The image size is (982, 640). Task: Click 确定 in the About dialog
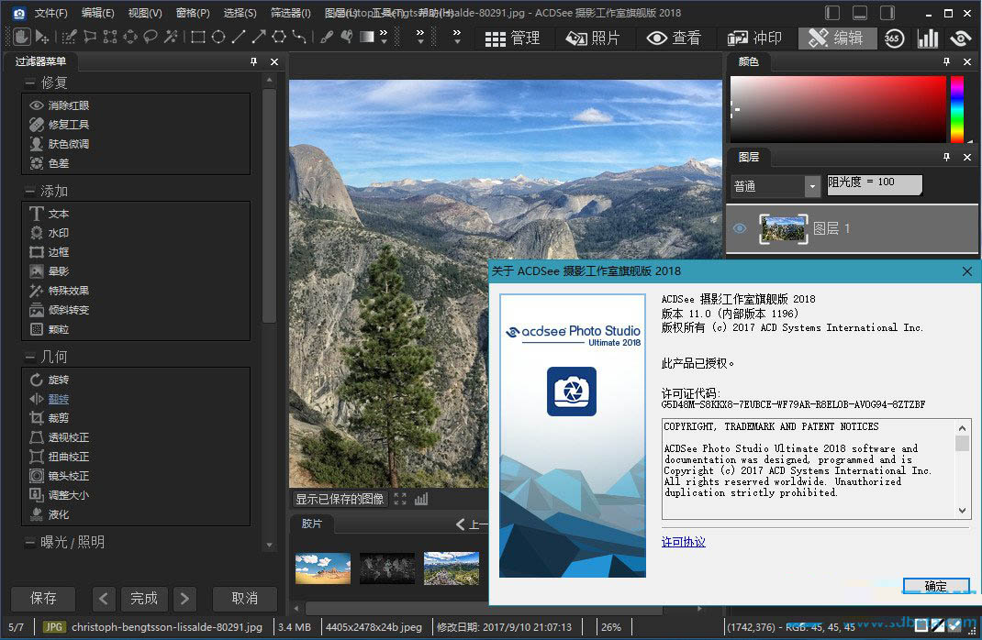click(935, 586)
